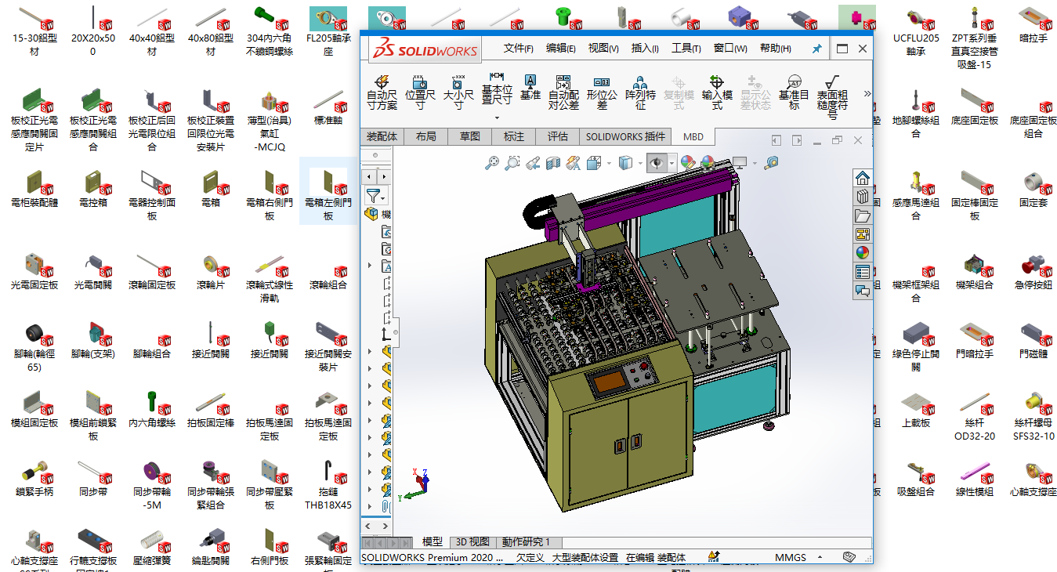Open the Home icon in the task pane
The image size is (1057, 572).
point(863,178)
